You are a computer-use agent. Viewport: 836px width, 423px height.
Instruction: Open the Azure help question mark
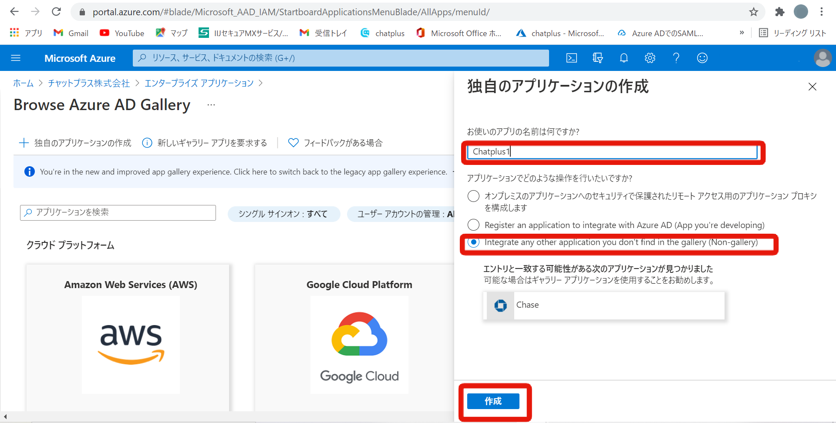676,58
